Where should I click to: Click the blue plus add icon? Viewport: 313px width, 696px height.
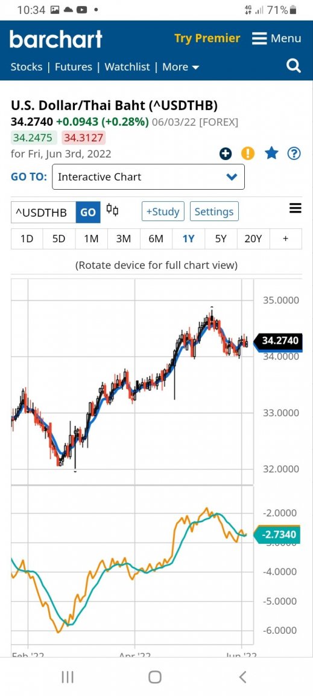226,154
